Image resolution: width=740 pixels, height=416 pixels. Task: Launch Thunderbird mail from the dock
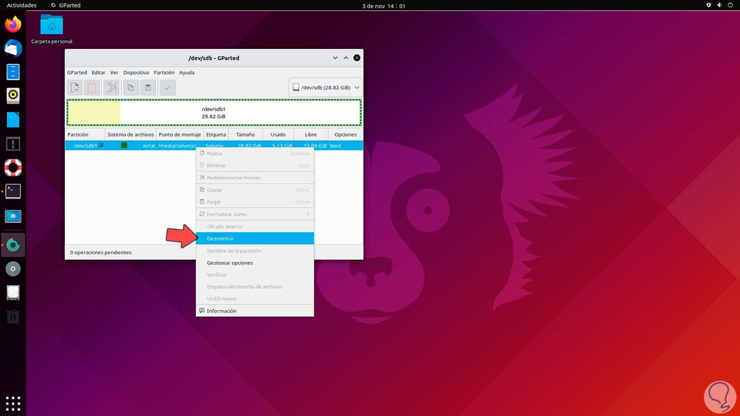pyautogui.click(x=13, y=48)
